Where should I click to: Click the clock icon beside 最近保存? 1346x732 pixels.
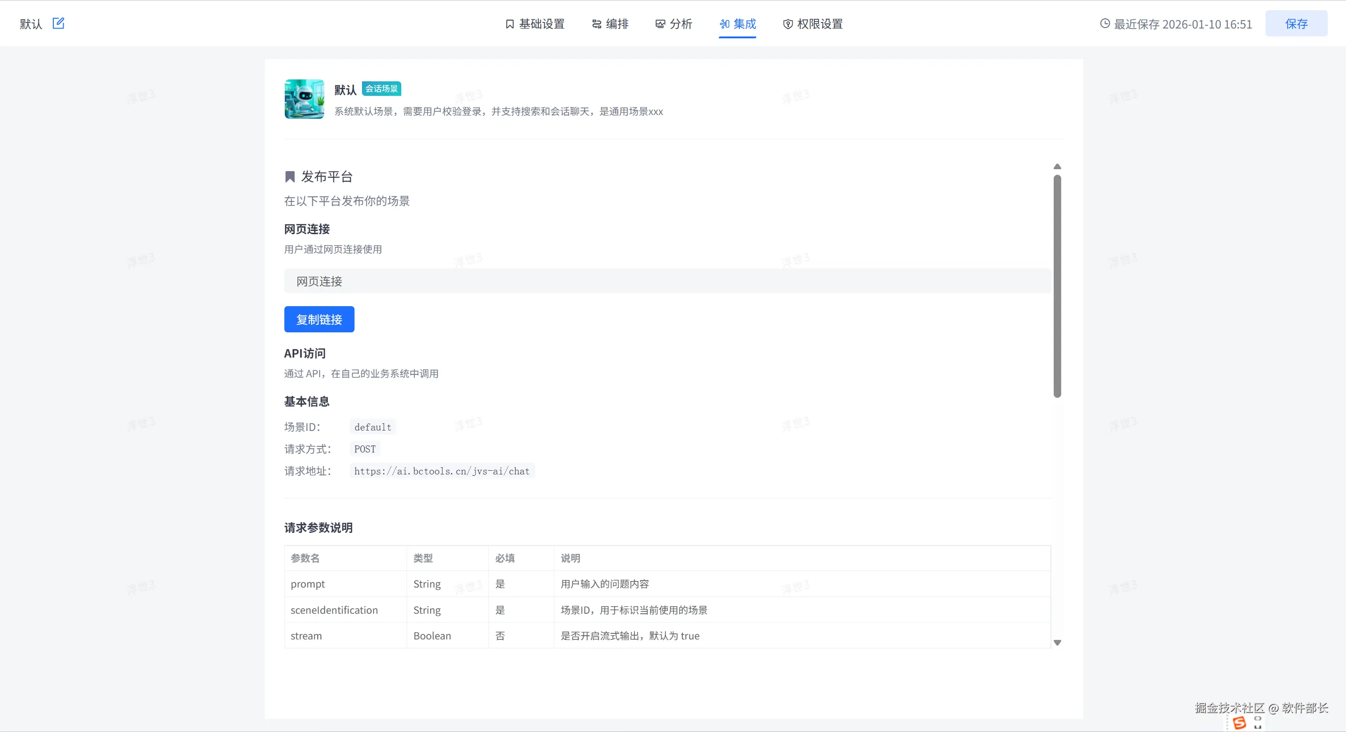tap(1105, 23)
